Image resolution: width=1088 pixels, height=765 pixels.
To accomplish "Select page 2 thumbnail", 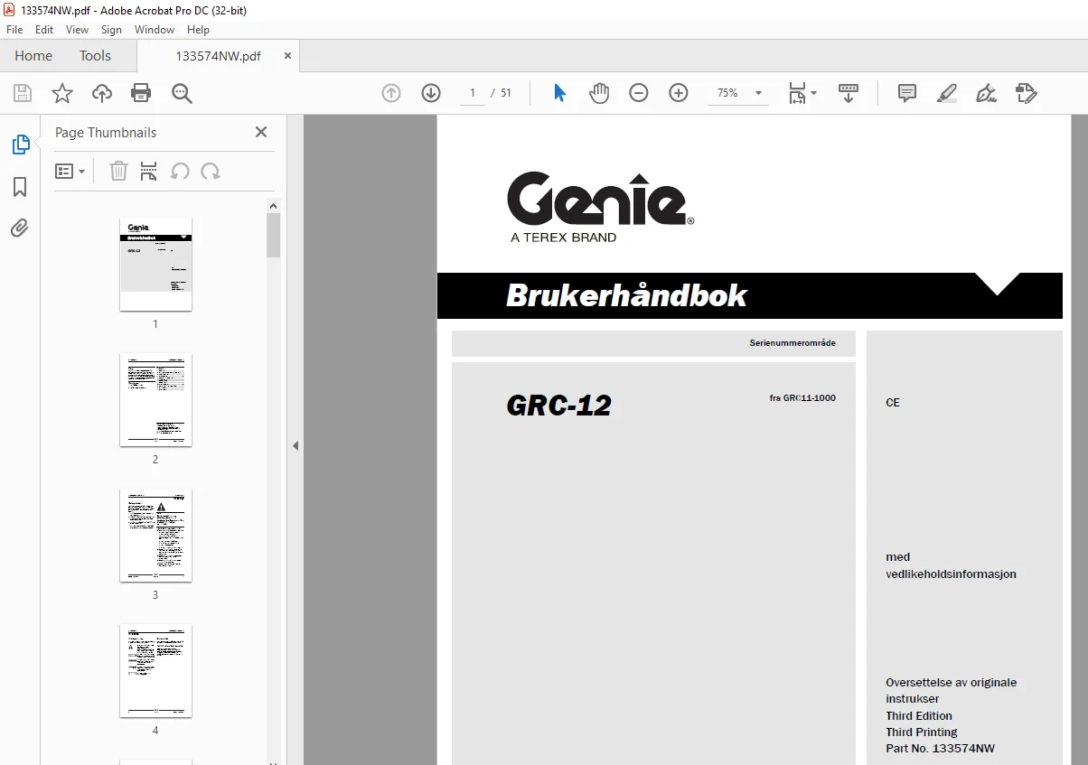I will click(155, 399).
